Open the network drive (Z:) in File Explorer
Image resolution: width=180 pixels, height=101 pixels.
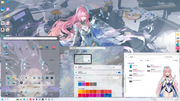pyautogui.click(x=135, y=81)
